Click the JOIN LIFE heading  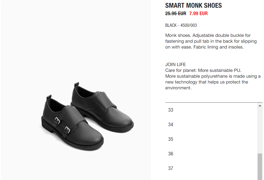pos(175,64)
